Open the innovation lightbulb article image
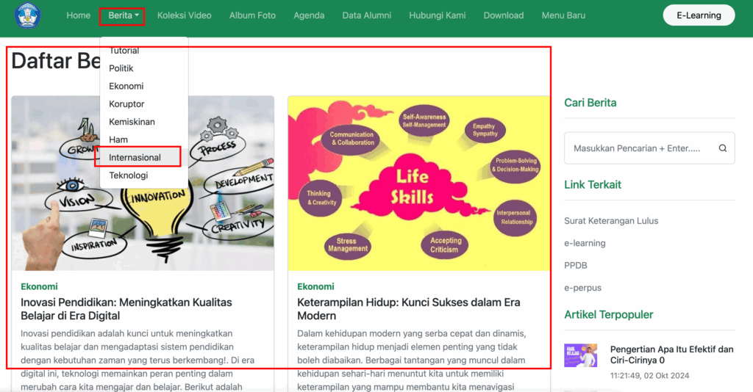Screen dimensions: 753x392 (x=143, y=183)
